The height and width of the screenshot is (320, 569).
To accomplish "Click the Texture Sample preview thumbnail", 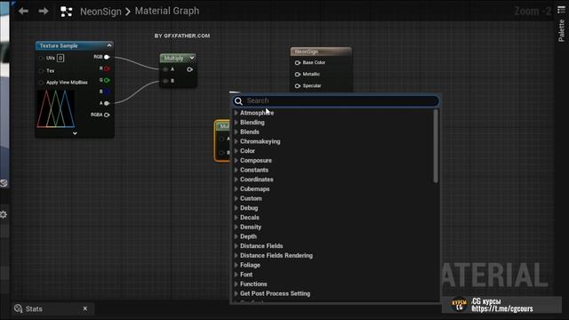I will click(55, 108).
